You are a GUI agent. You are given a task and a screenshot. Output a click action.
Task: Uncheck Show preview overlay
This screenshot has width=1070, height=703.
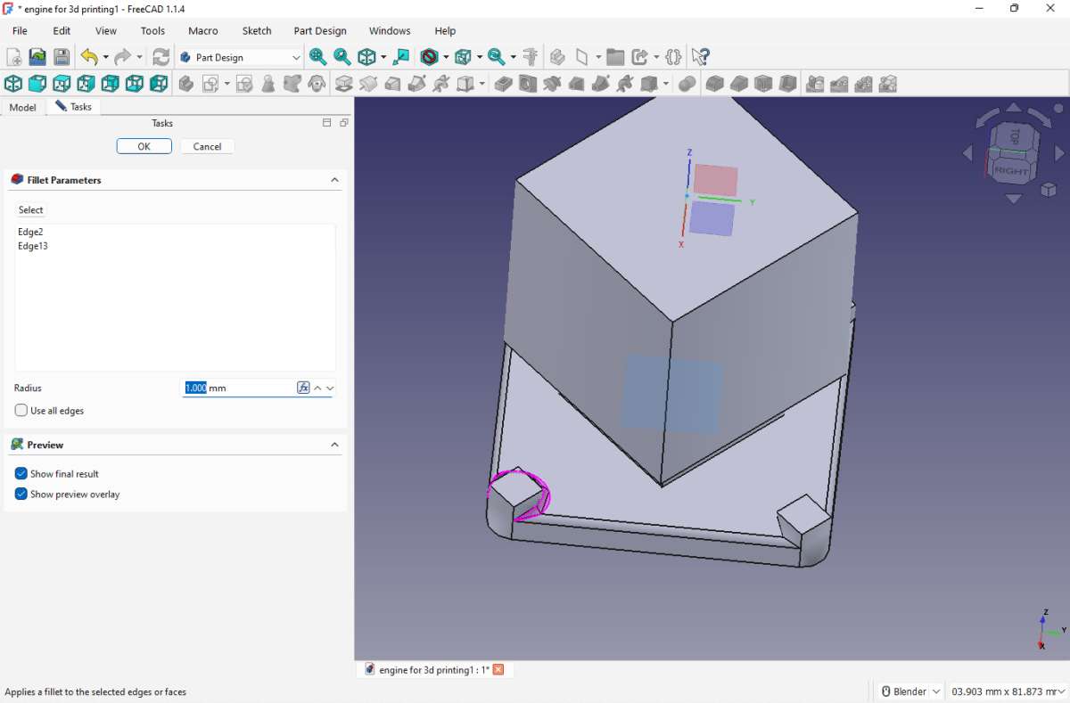(x=21, y=495)
